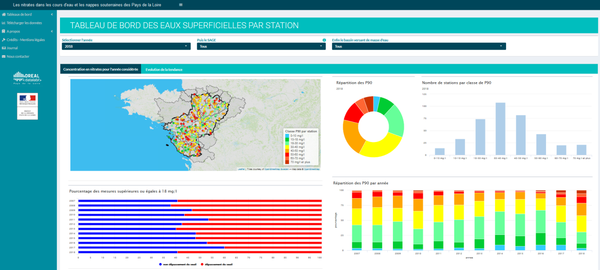
Task: Open the 'Sélectionner l'année' dropdown showing 2018
Action: (x=126, y=46)
